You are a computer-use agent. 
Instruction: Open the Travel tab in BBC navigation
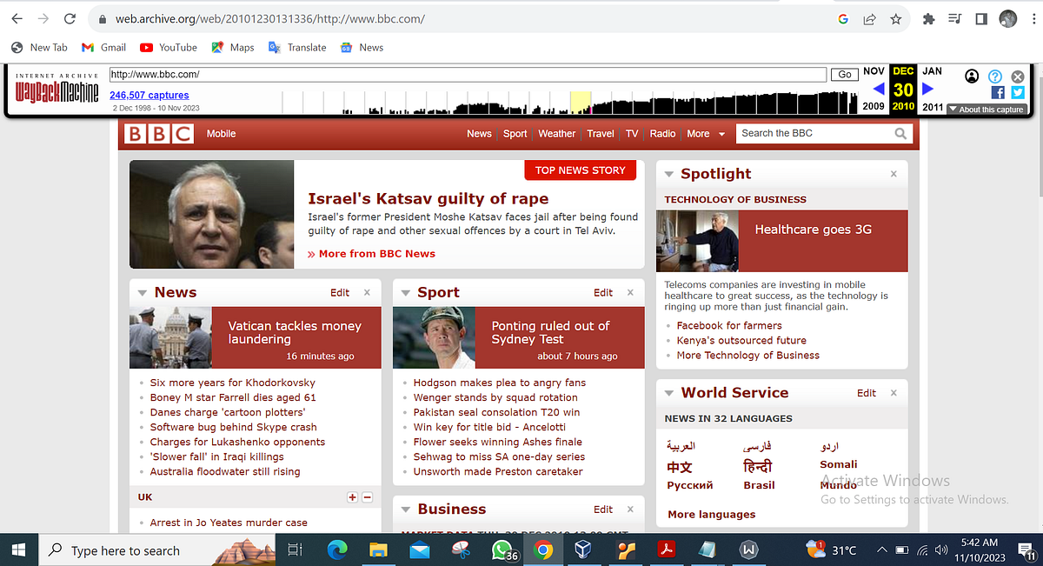click(x=601, y=134)
